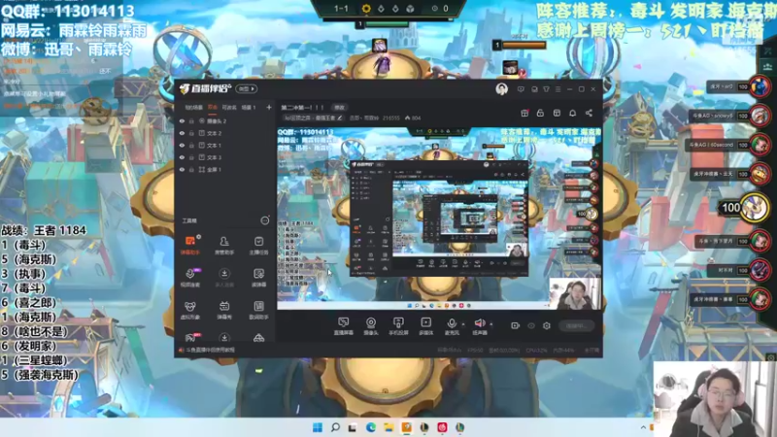Open File Explorer from taskbar
This screenshot has width=777, height=437.
[x=388, y=427]
